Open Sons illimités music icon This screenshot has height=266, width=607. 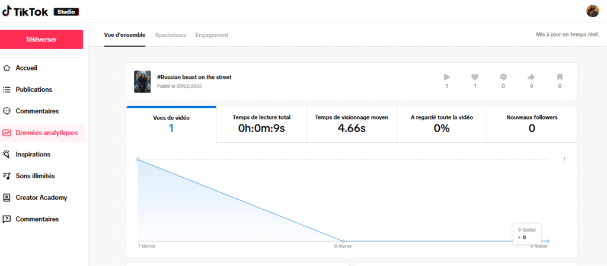(7, 176)
